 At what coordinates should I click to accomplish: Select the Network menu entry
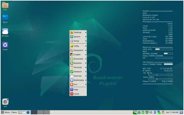[78, 72]
